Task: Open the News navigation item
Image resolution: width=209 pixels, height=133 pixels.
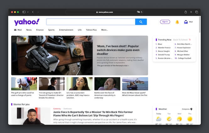Action: point(29,30)
